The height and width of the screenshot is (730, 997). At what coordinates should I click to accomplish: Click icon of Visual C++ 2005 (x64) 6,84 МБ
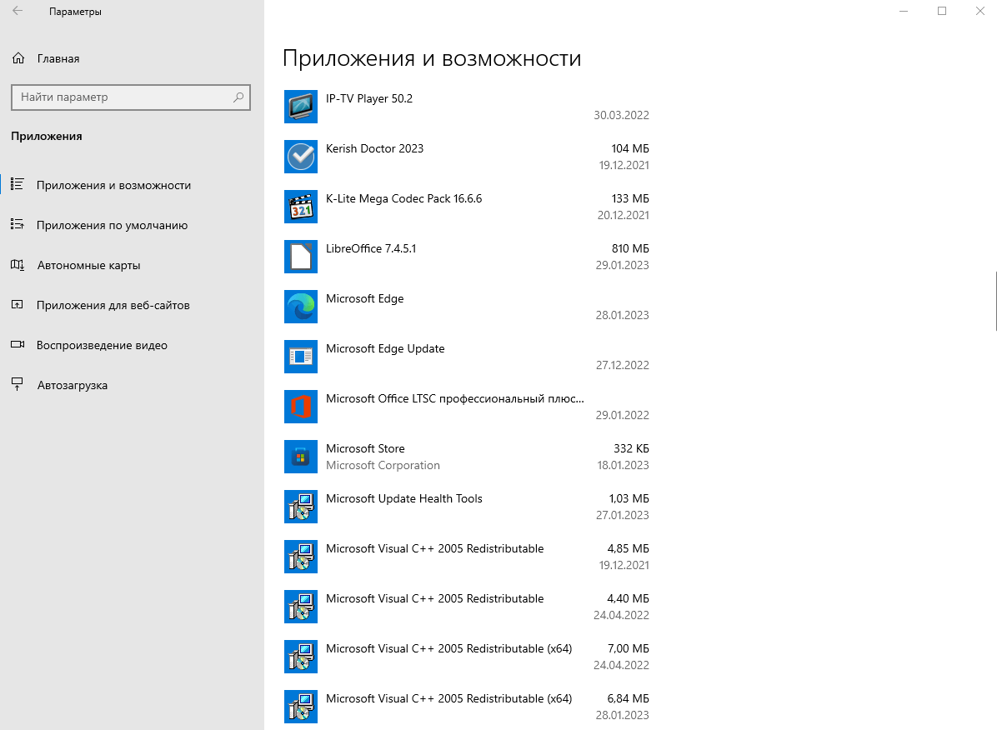301,707
